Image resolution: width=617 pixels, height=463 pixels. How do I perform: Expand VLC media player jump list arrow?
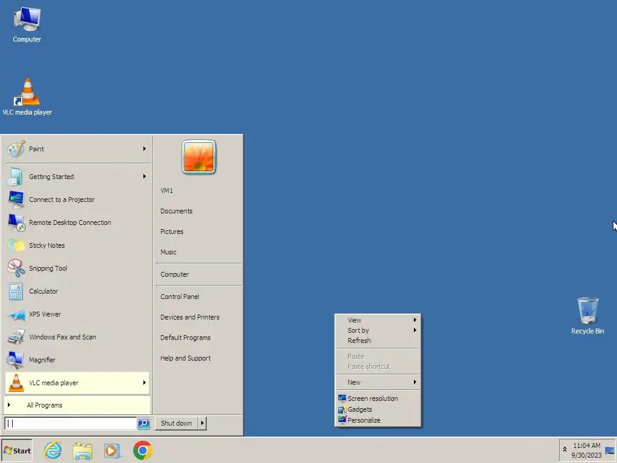pyautogui.click(x=145, y=383)
